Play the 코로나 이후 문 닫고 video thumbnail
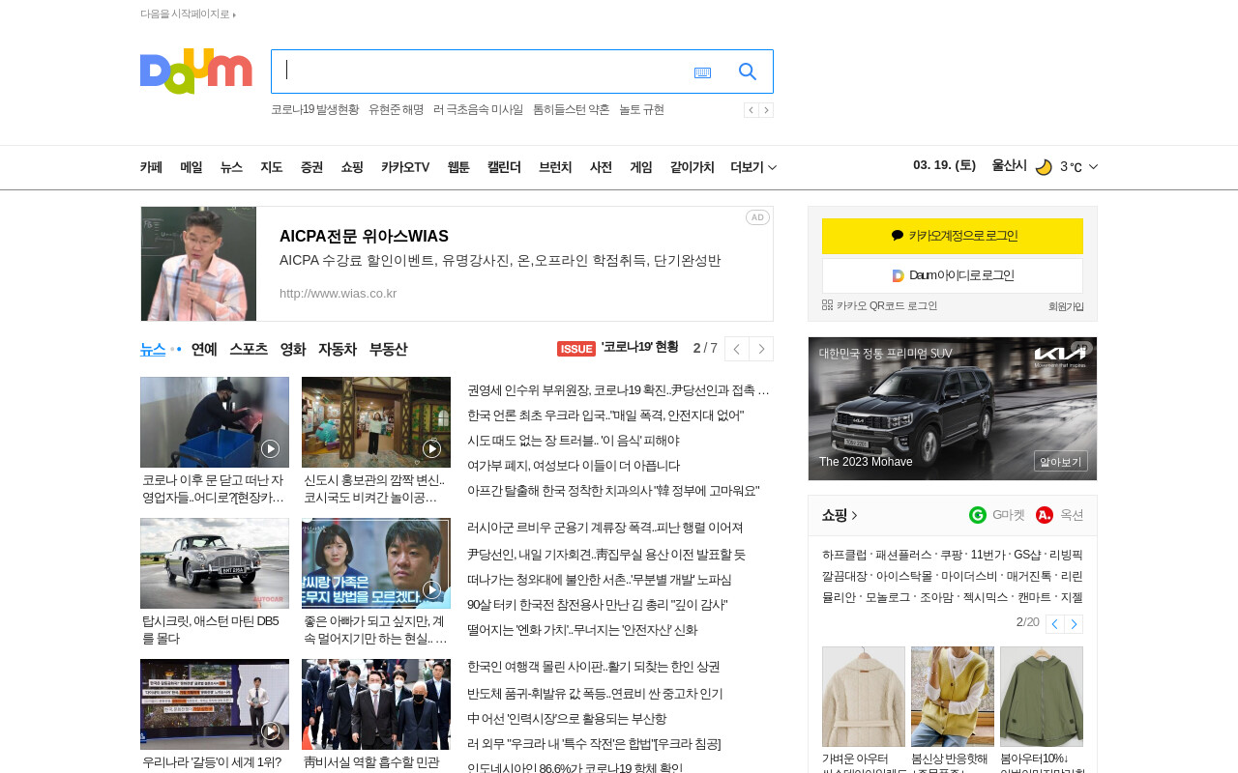Viewport: 1238px width, 773px height. pyautogui.click(x=215, y=422)
